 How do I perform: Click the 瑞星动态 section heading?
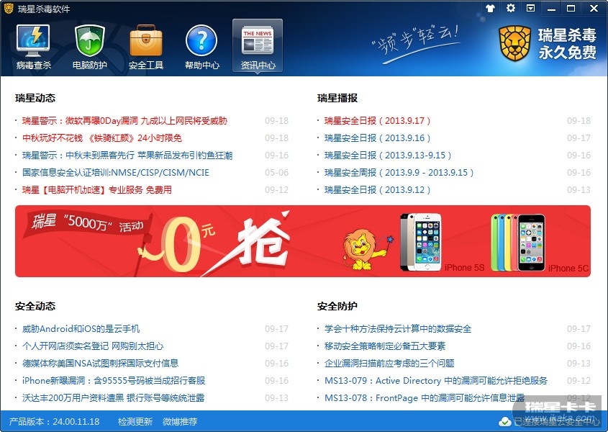click(35, 98)
